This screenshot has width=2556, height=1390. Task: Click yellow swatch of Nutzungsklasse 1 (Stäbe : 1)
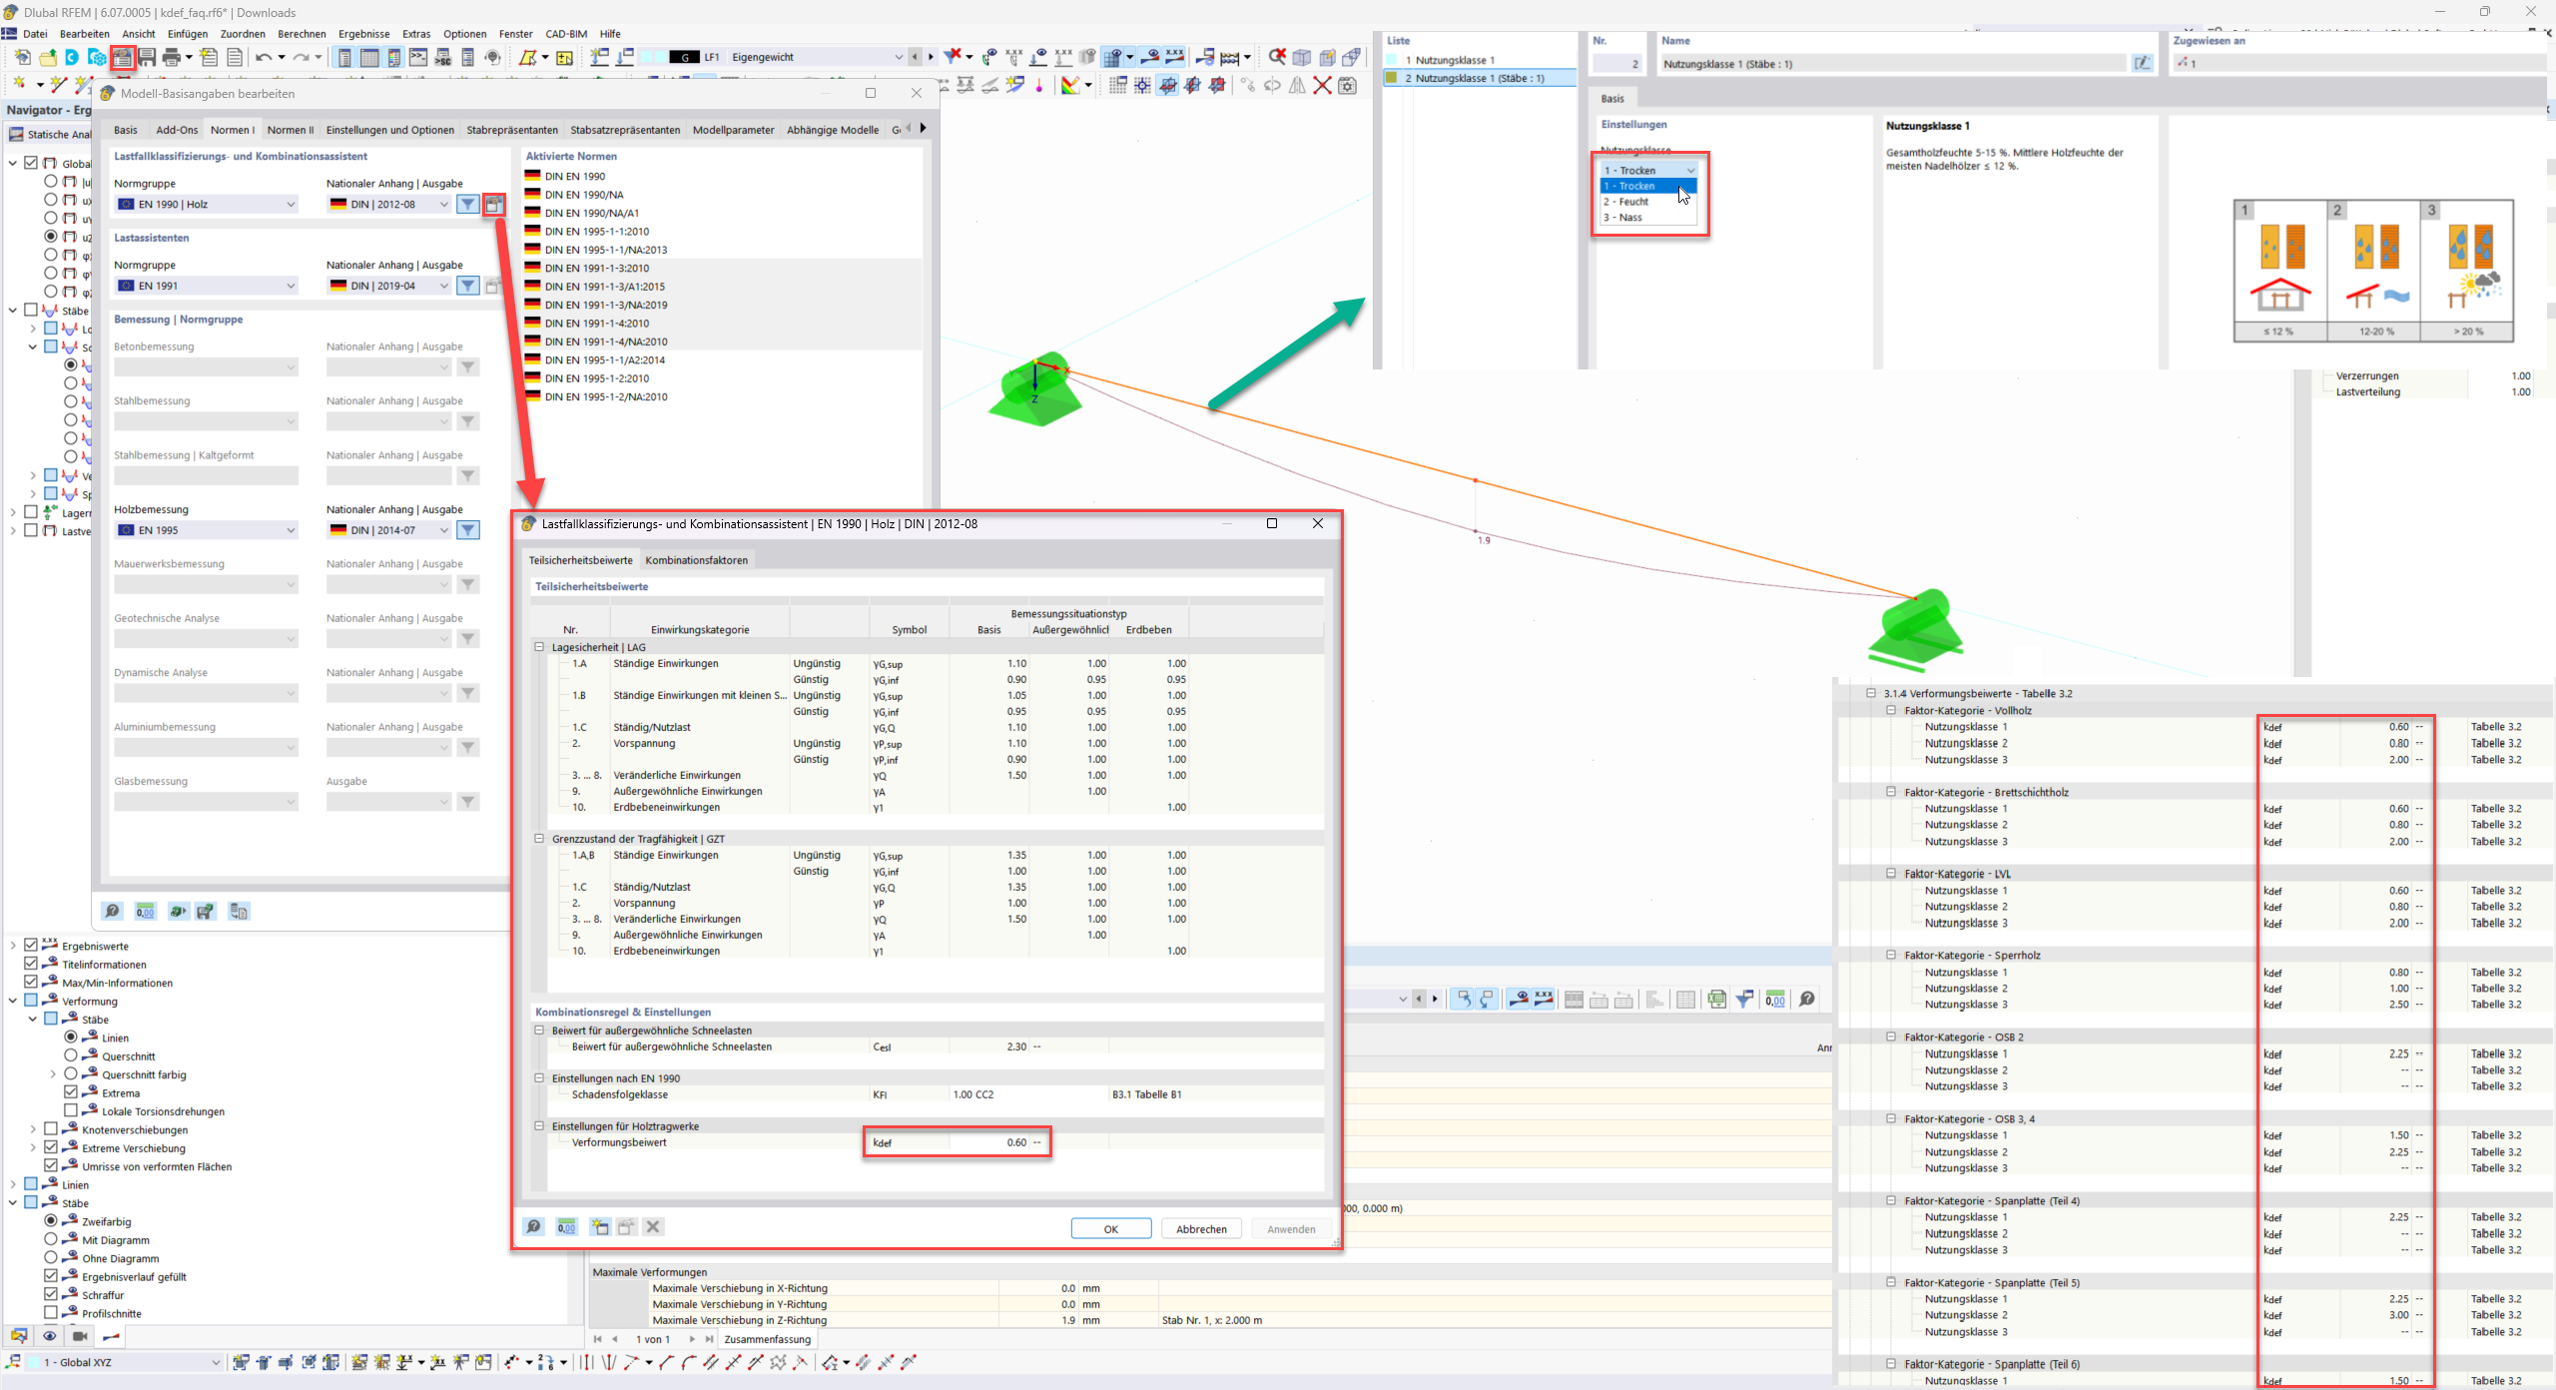coord(1392,78)
